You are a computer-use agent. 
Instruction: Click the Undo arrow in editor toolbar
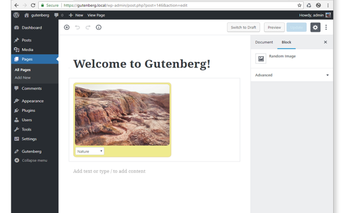(x=77, y=27)
